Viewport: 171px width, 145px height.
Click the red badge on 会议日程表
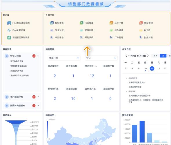[34, 56]
